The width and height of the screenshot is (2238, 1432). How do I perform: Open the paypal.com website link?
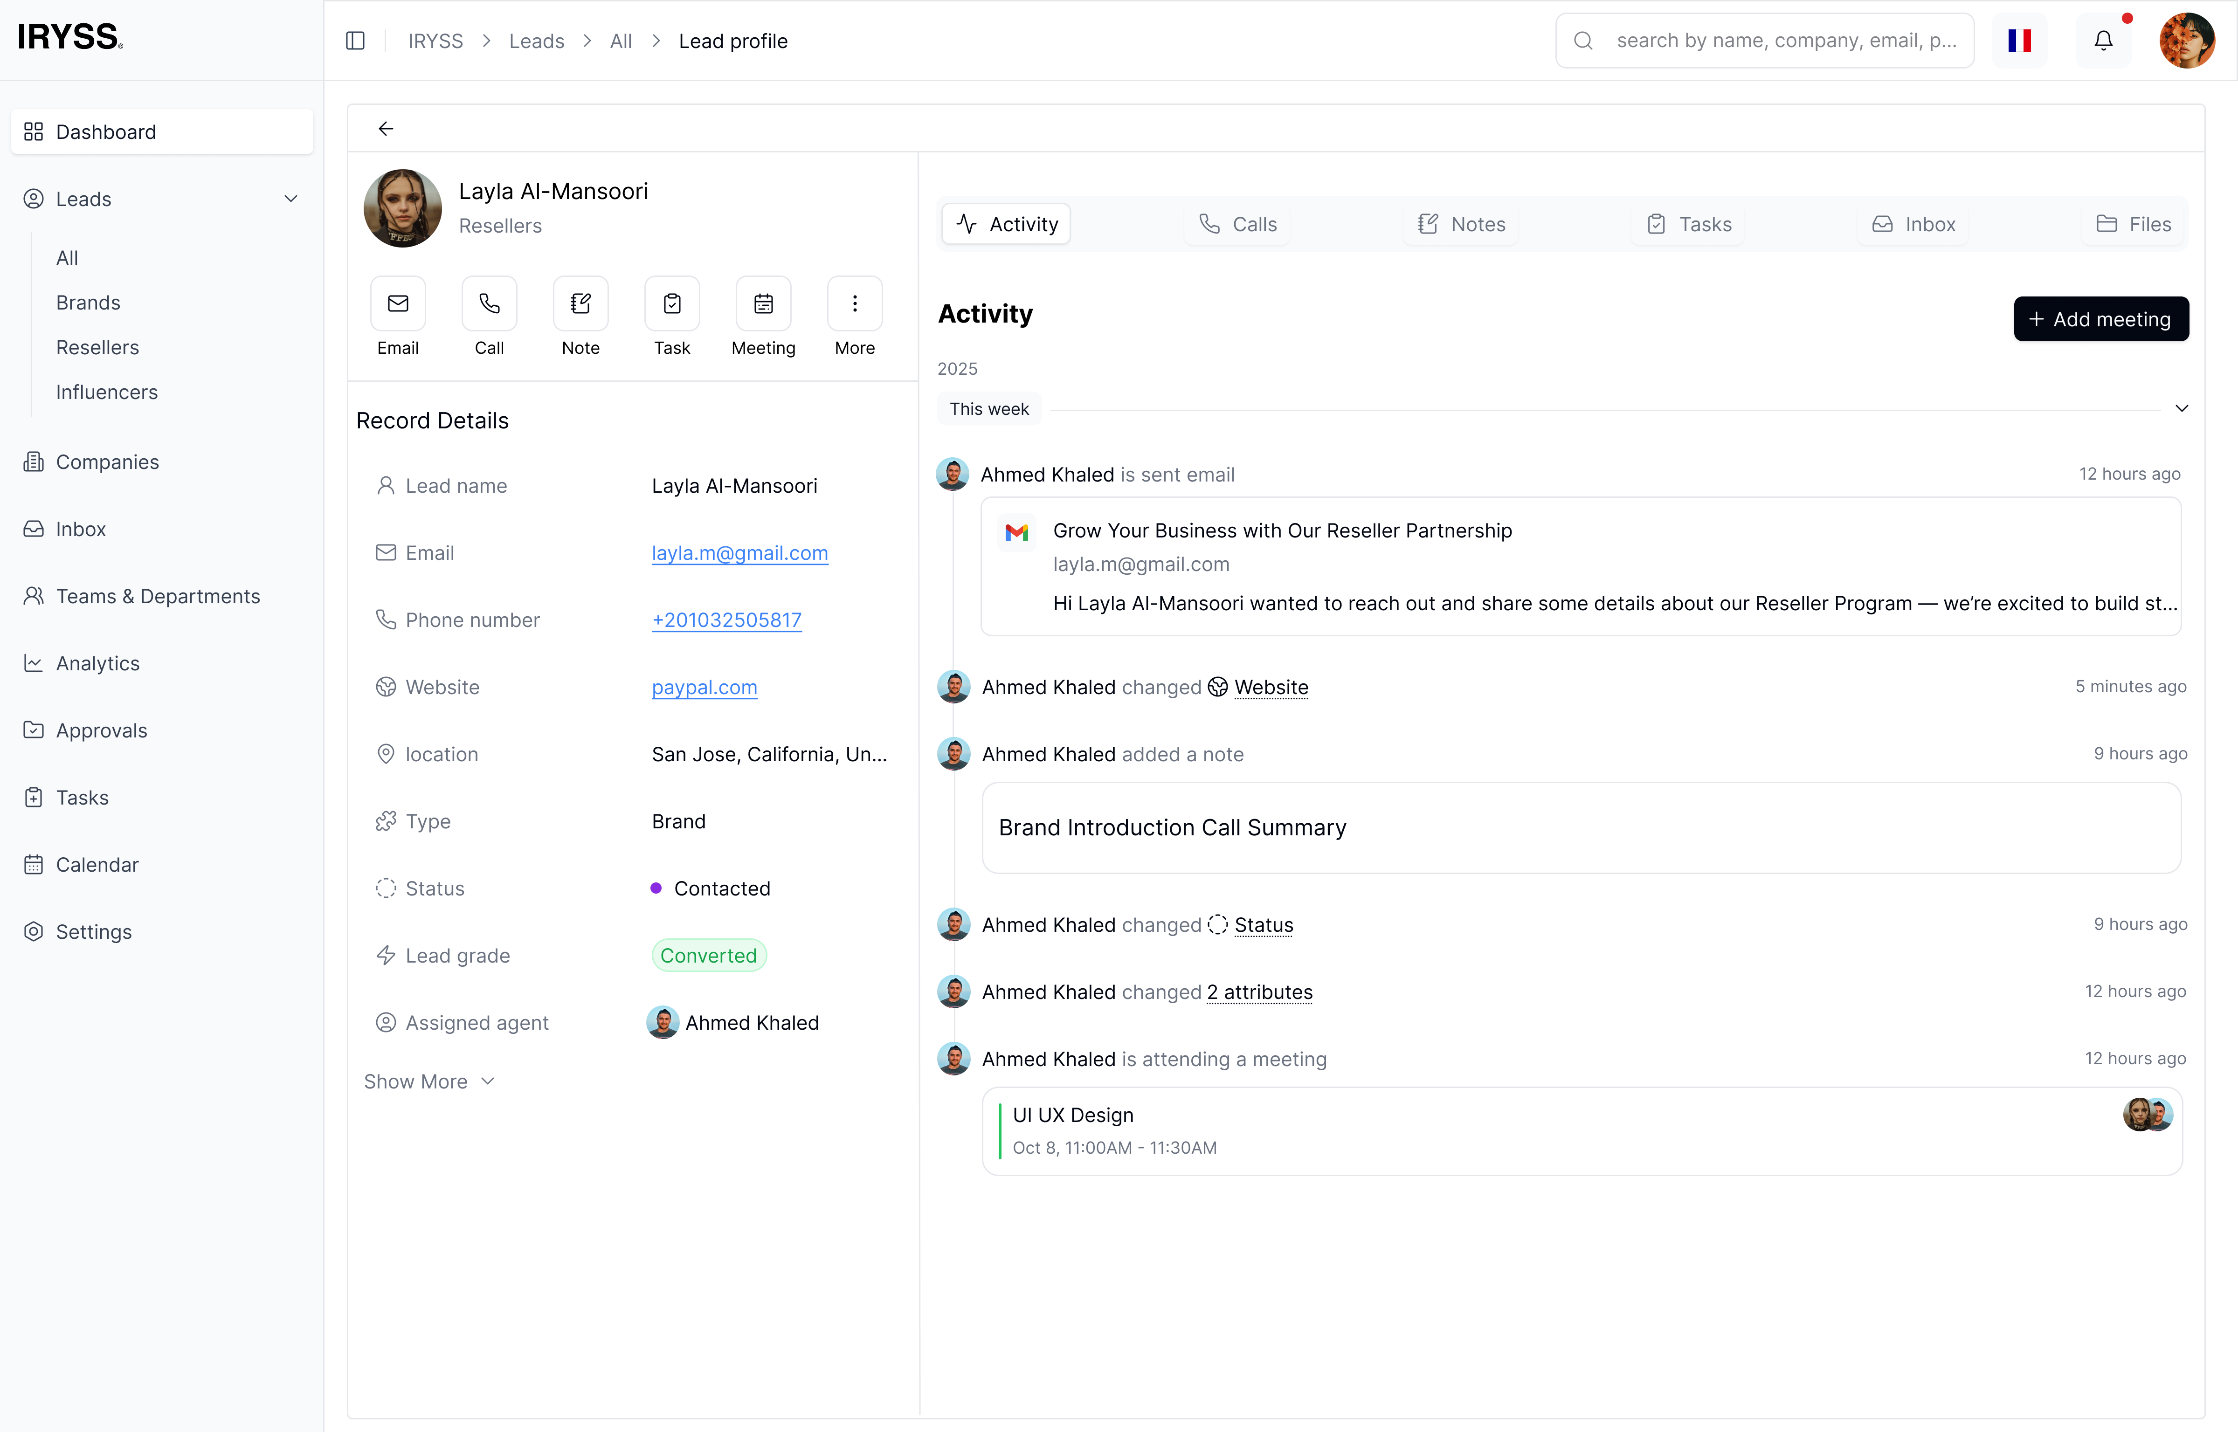click(705, 687)
